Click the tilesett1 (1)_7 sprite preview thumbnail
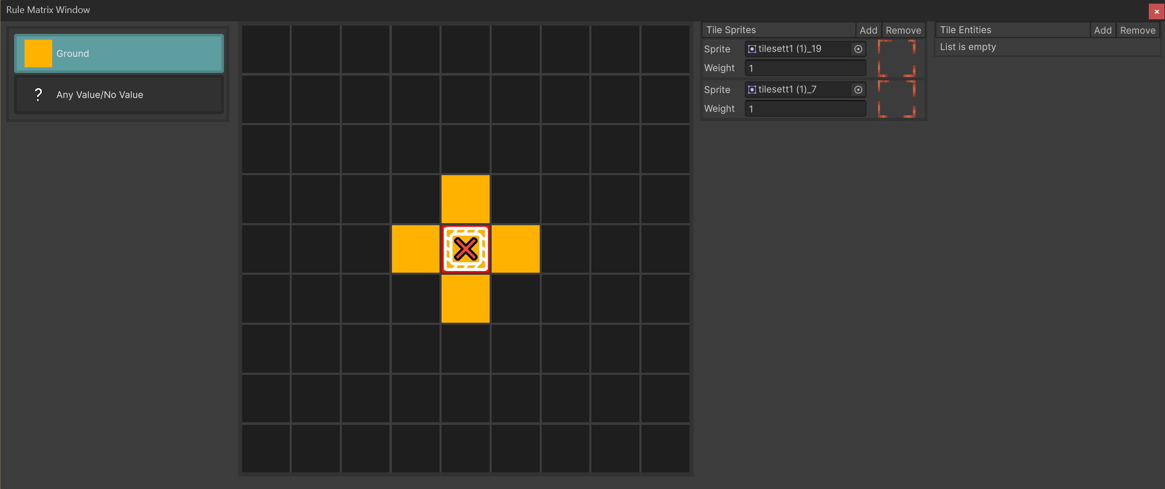 [897, 99]
